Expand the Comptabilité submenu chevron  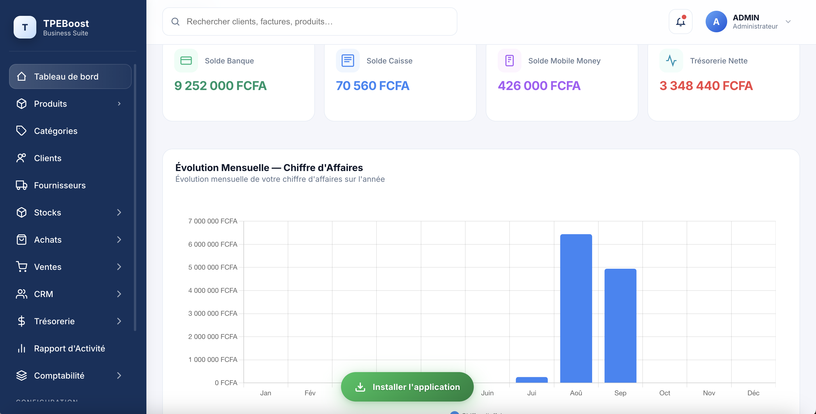pyautogui.click(x=119, y=376)
